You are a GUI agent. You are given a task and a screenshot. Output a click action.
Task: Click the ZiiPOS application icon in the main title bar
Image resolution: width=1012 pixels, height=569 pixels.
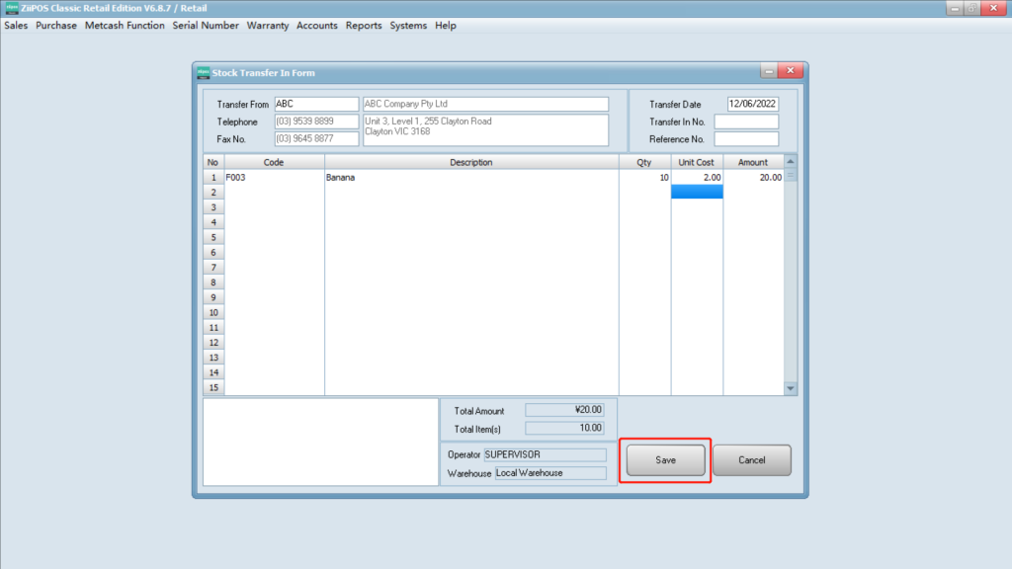(11, 8)
